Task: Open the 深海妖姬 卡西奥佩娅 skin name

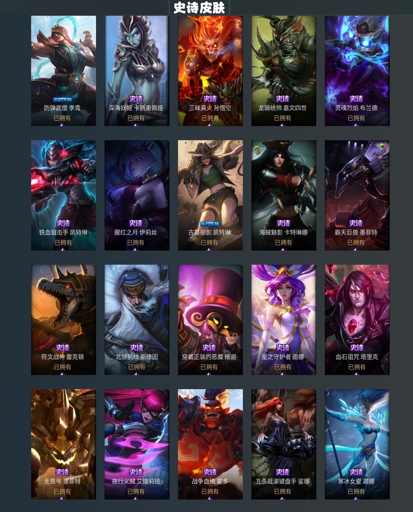Action: tap(136, 108)
